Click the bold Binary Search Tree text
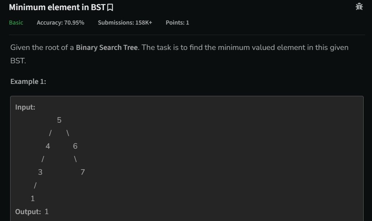372x221 pixels. (x=107, y=47)
